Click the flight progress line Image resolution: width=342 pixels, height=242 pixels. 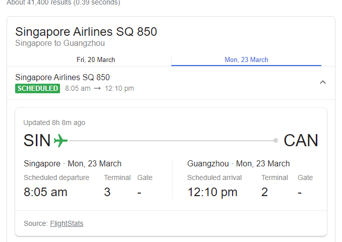tap(172, 141)
